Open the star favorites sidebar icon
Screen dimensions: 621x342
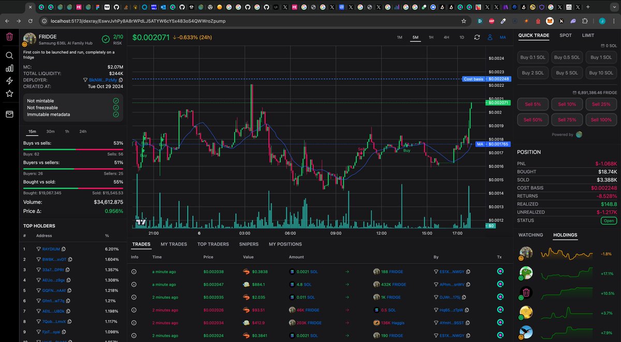[9, 94]
